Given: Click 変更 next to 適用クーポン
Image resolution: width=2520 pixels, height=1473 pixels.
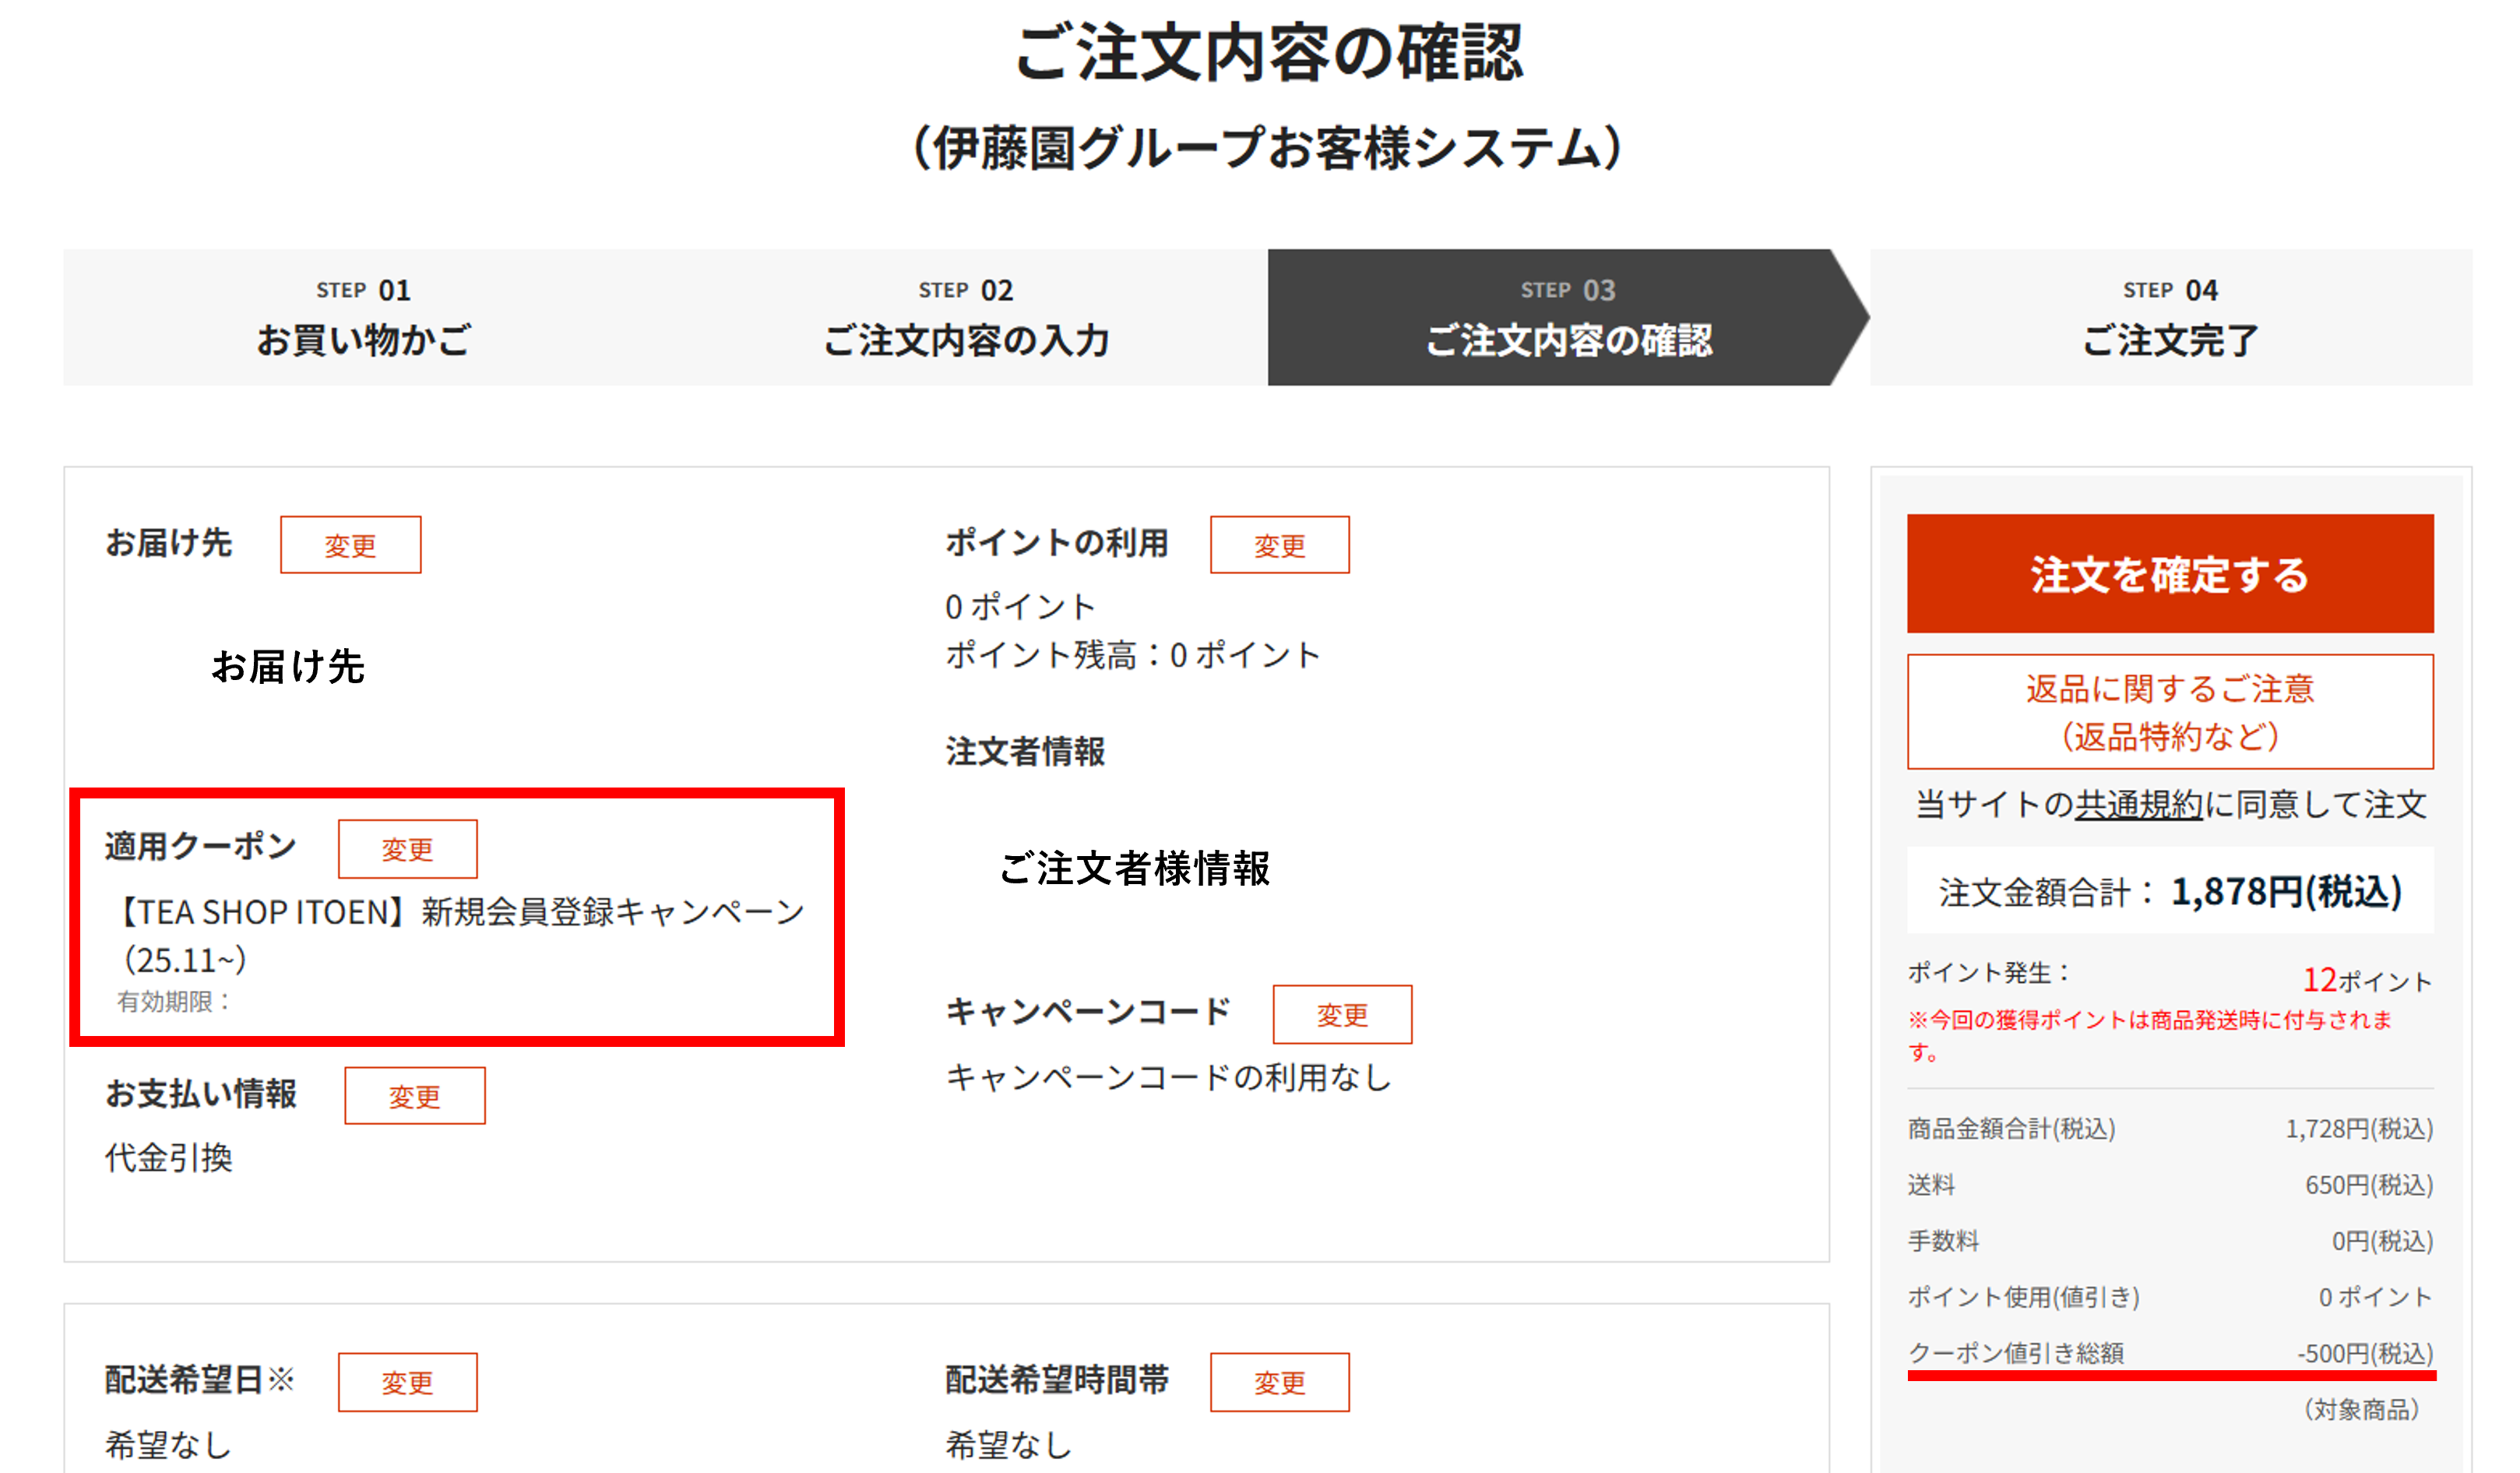Looking at the screenshot, I should 407,849.
